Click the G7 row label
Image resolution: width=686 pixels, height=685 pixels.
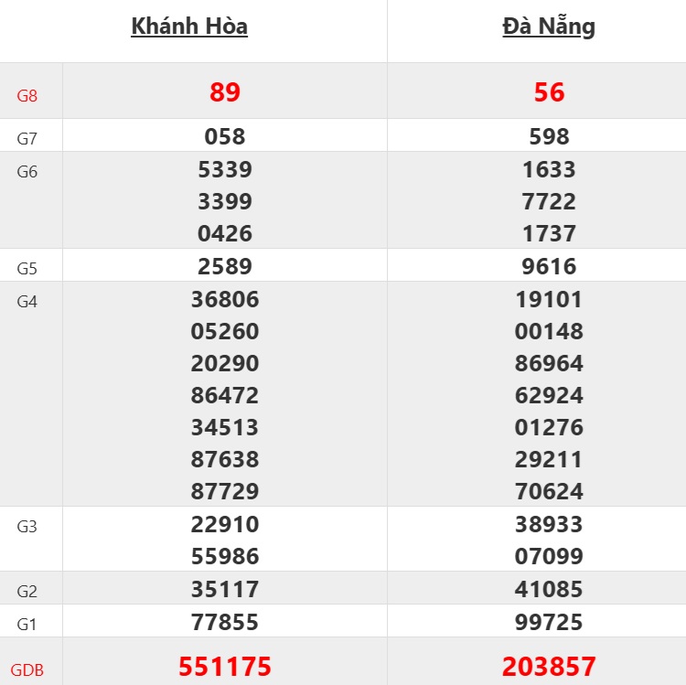27,139
